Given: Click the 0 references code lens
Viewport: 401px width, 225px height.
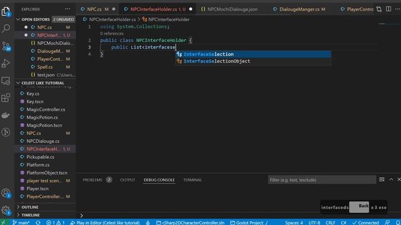Looking at the screenshot, I should coord(112,33).
